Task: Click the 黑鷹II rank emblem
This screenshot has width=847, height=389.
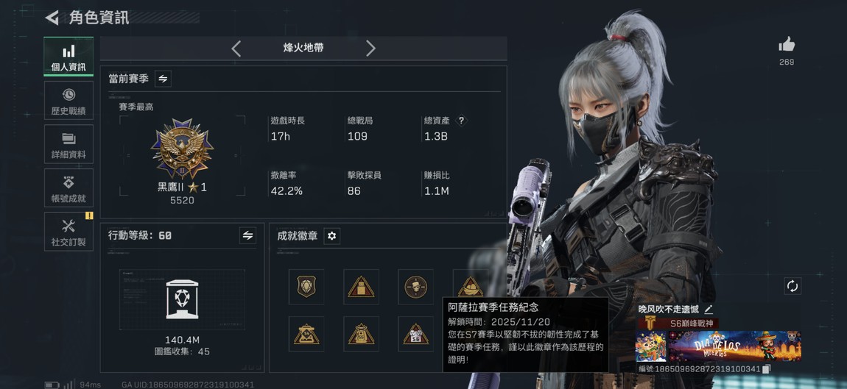Action: point(182,149)
